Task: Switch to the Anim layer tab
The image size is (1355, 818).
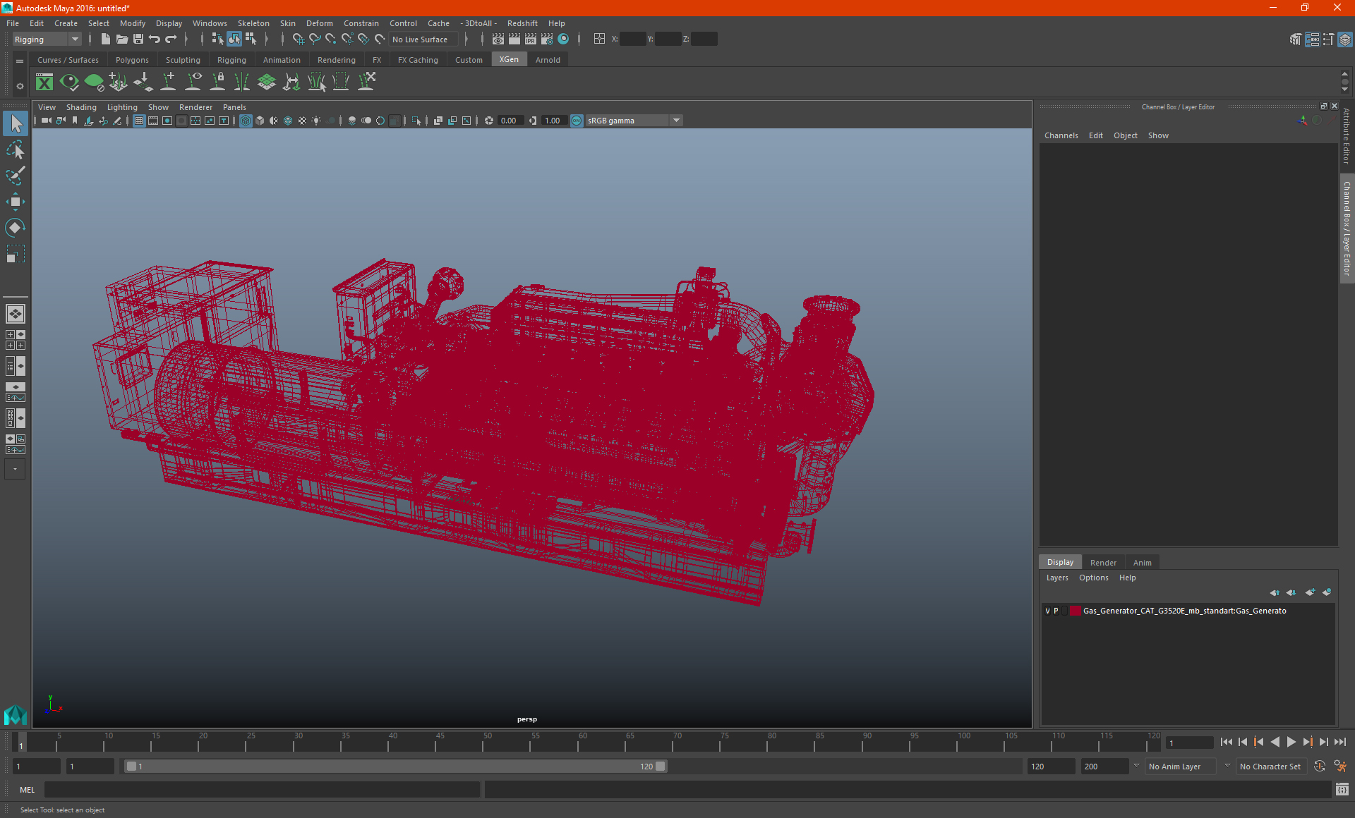Action: pos(1142,563)
